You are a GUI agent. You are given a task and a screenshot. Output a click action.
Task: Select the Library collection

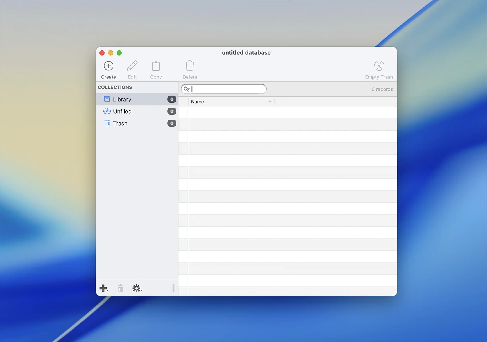(122, 99)
